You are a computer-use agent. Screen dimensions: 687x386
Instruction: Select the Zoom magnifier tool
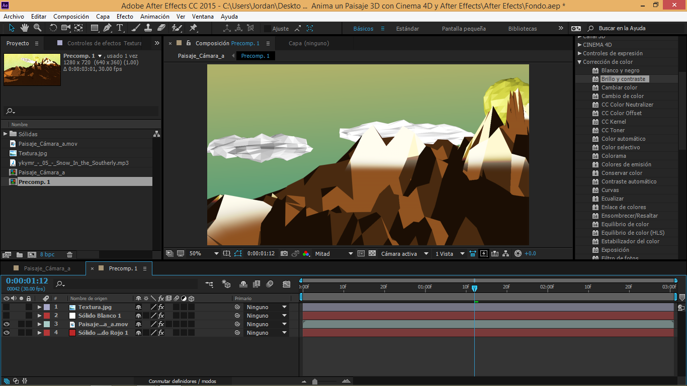38,28
